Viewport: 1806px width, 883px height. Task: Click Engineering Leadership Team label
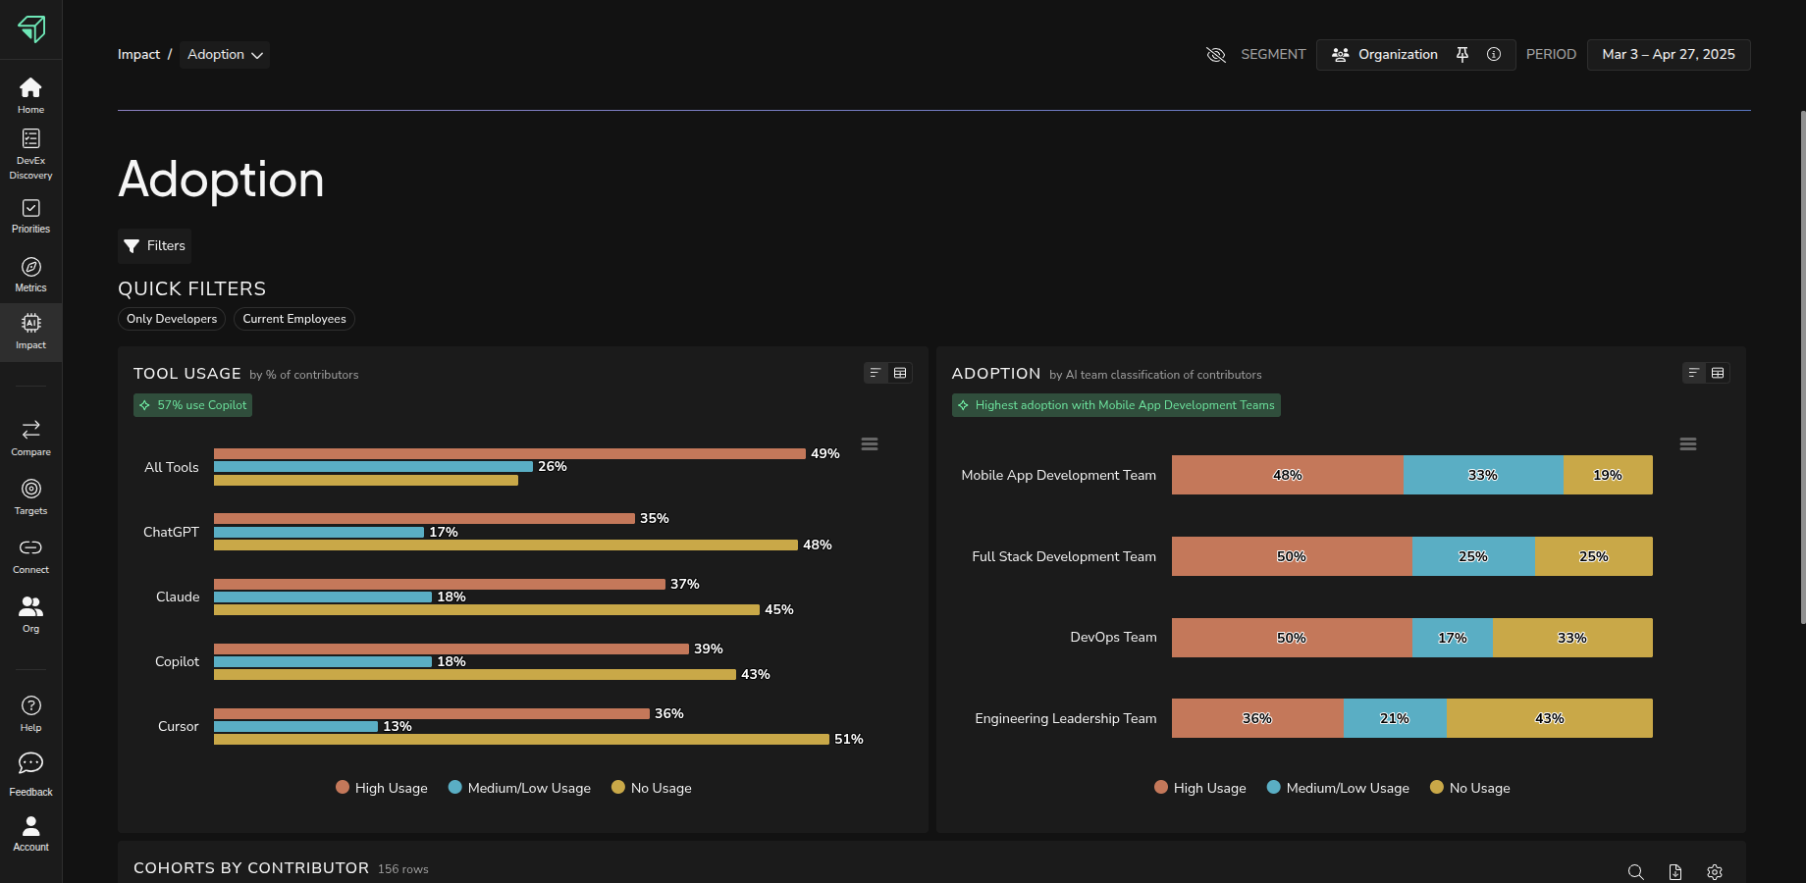click(1066, 718)
